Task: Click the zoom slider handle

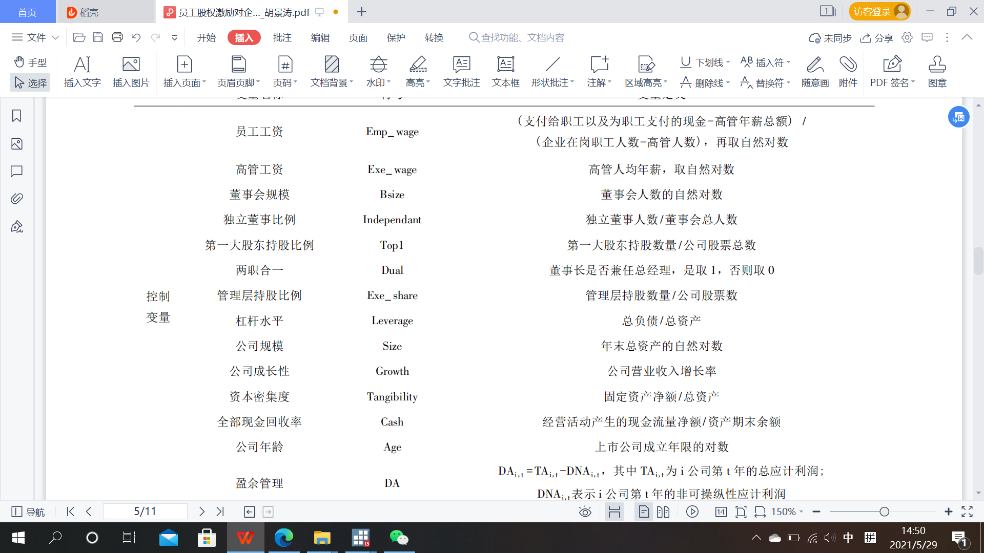Action: (x=884, y=512)
